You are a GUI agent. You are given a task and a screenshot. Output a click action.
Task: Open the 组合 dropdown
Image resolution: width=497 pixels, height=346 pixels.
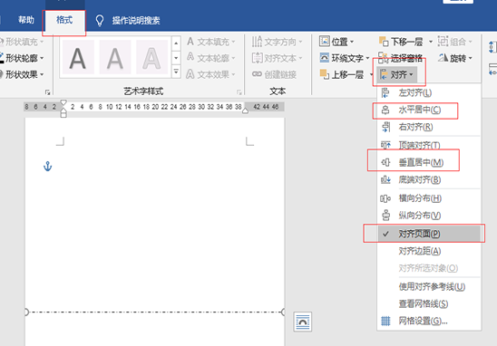click(455, 42)
